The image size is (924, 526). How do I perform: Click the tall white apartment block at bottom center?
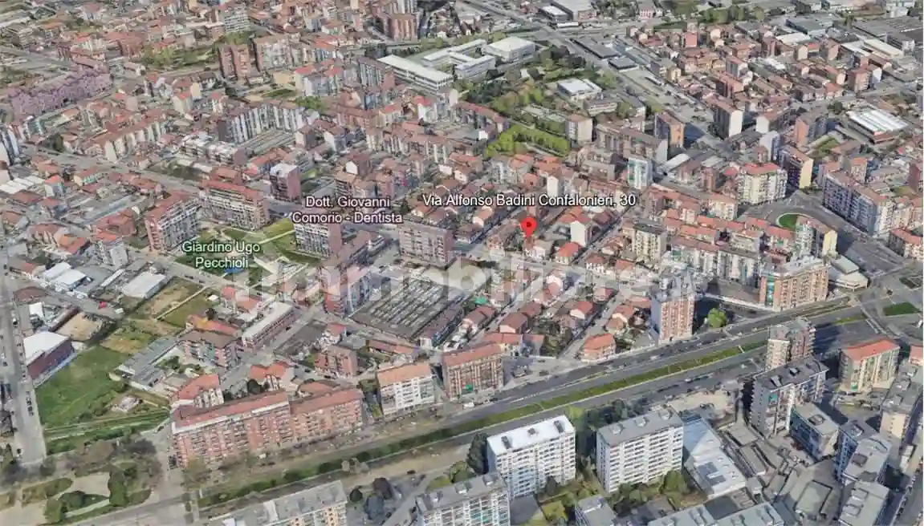coord(531,454)
